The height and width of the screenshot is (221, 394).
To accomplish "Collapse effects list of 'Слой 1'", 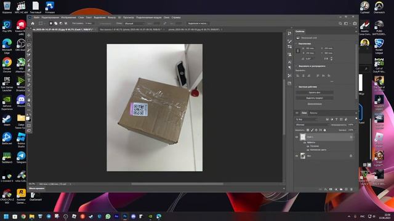I will 354,137.
